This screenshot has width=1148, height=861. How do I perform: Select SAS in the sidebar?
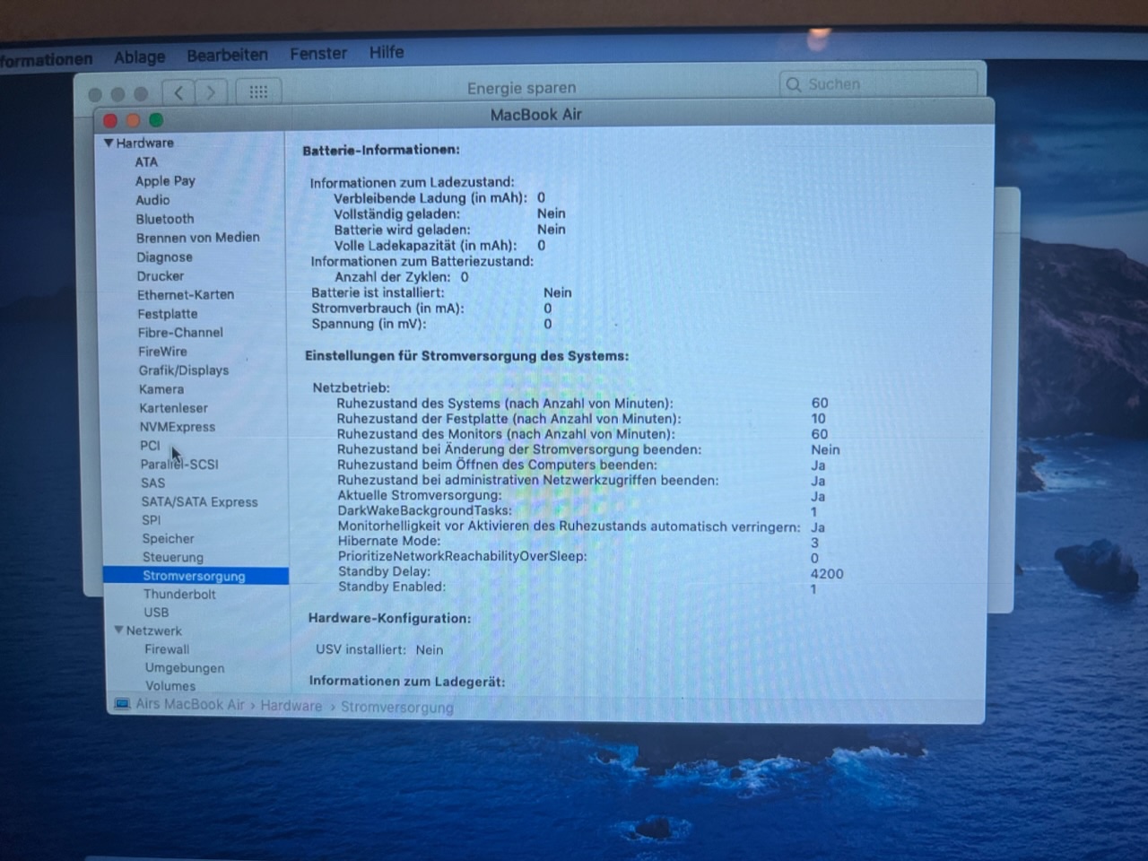tap(152, 483)
